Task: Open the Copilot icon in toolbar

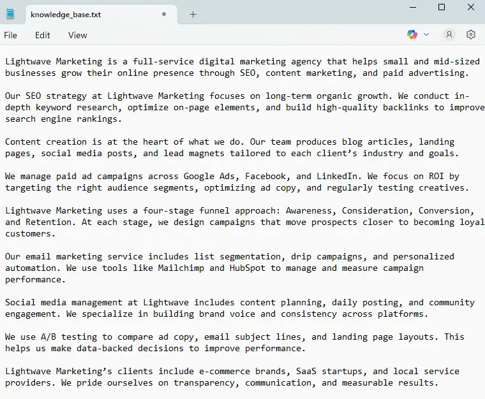Action: (x=412, y=34)
